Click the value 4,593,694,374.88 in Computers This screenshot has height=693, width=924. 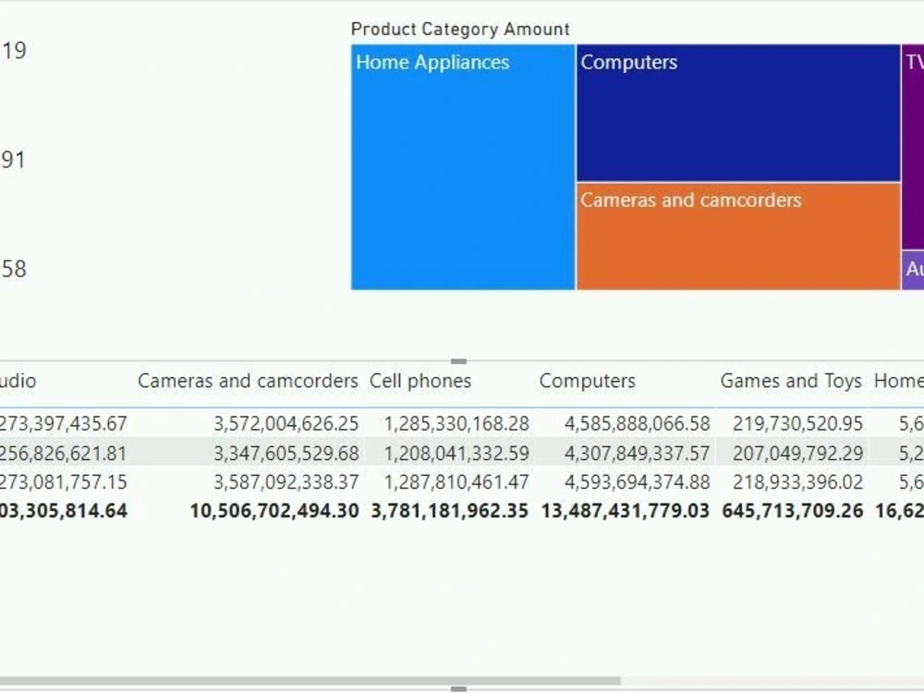(638, 481)
